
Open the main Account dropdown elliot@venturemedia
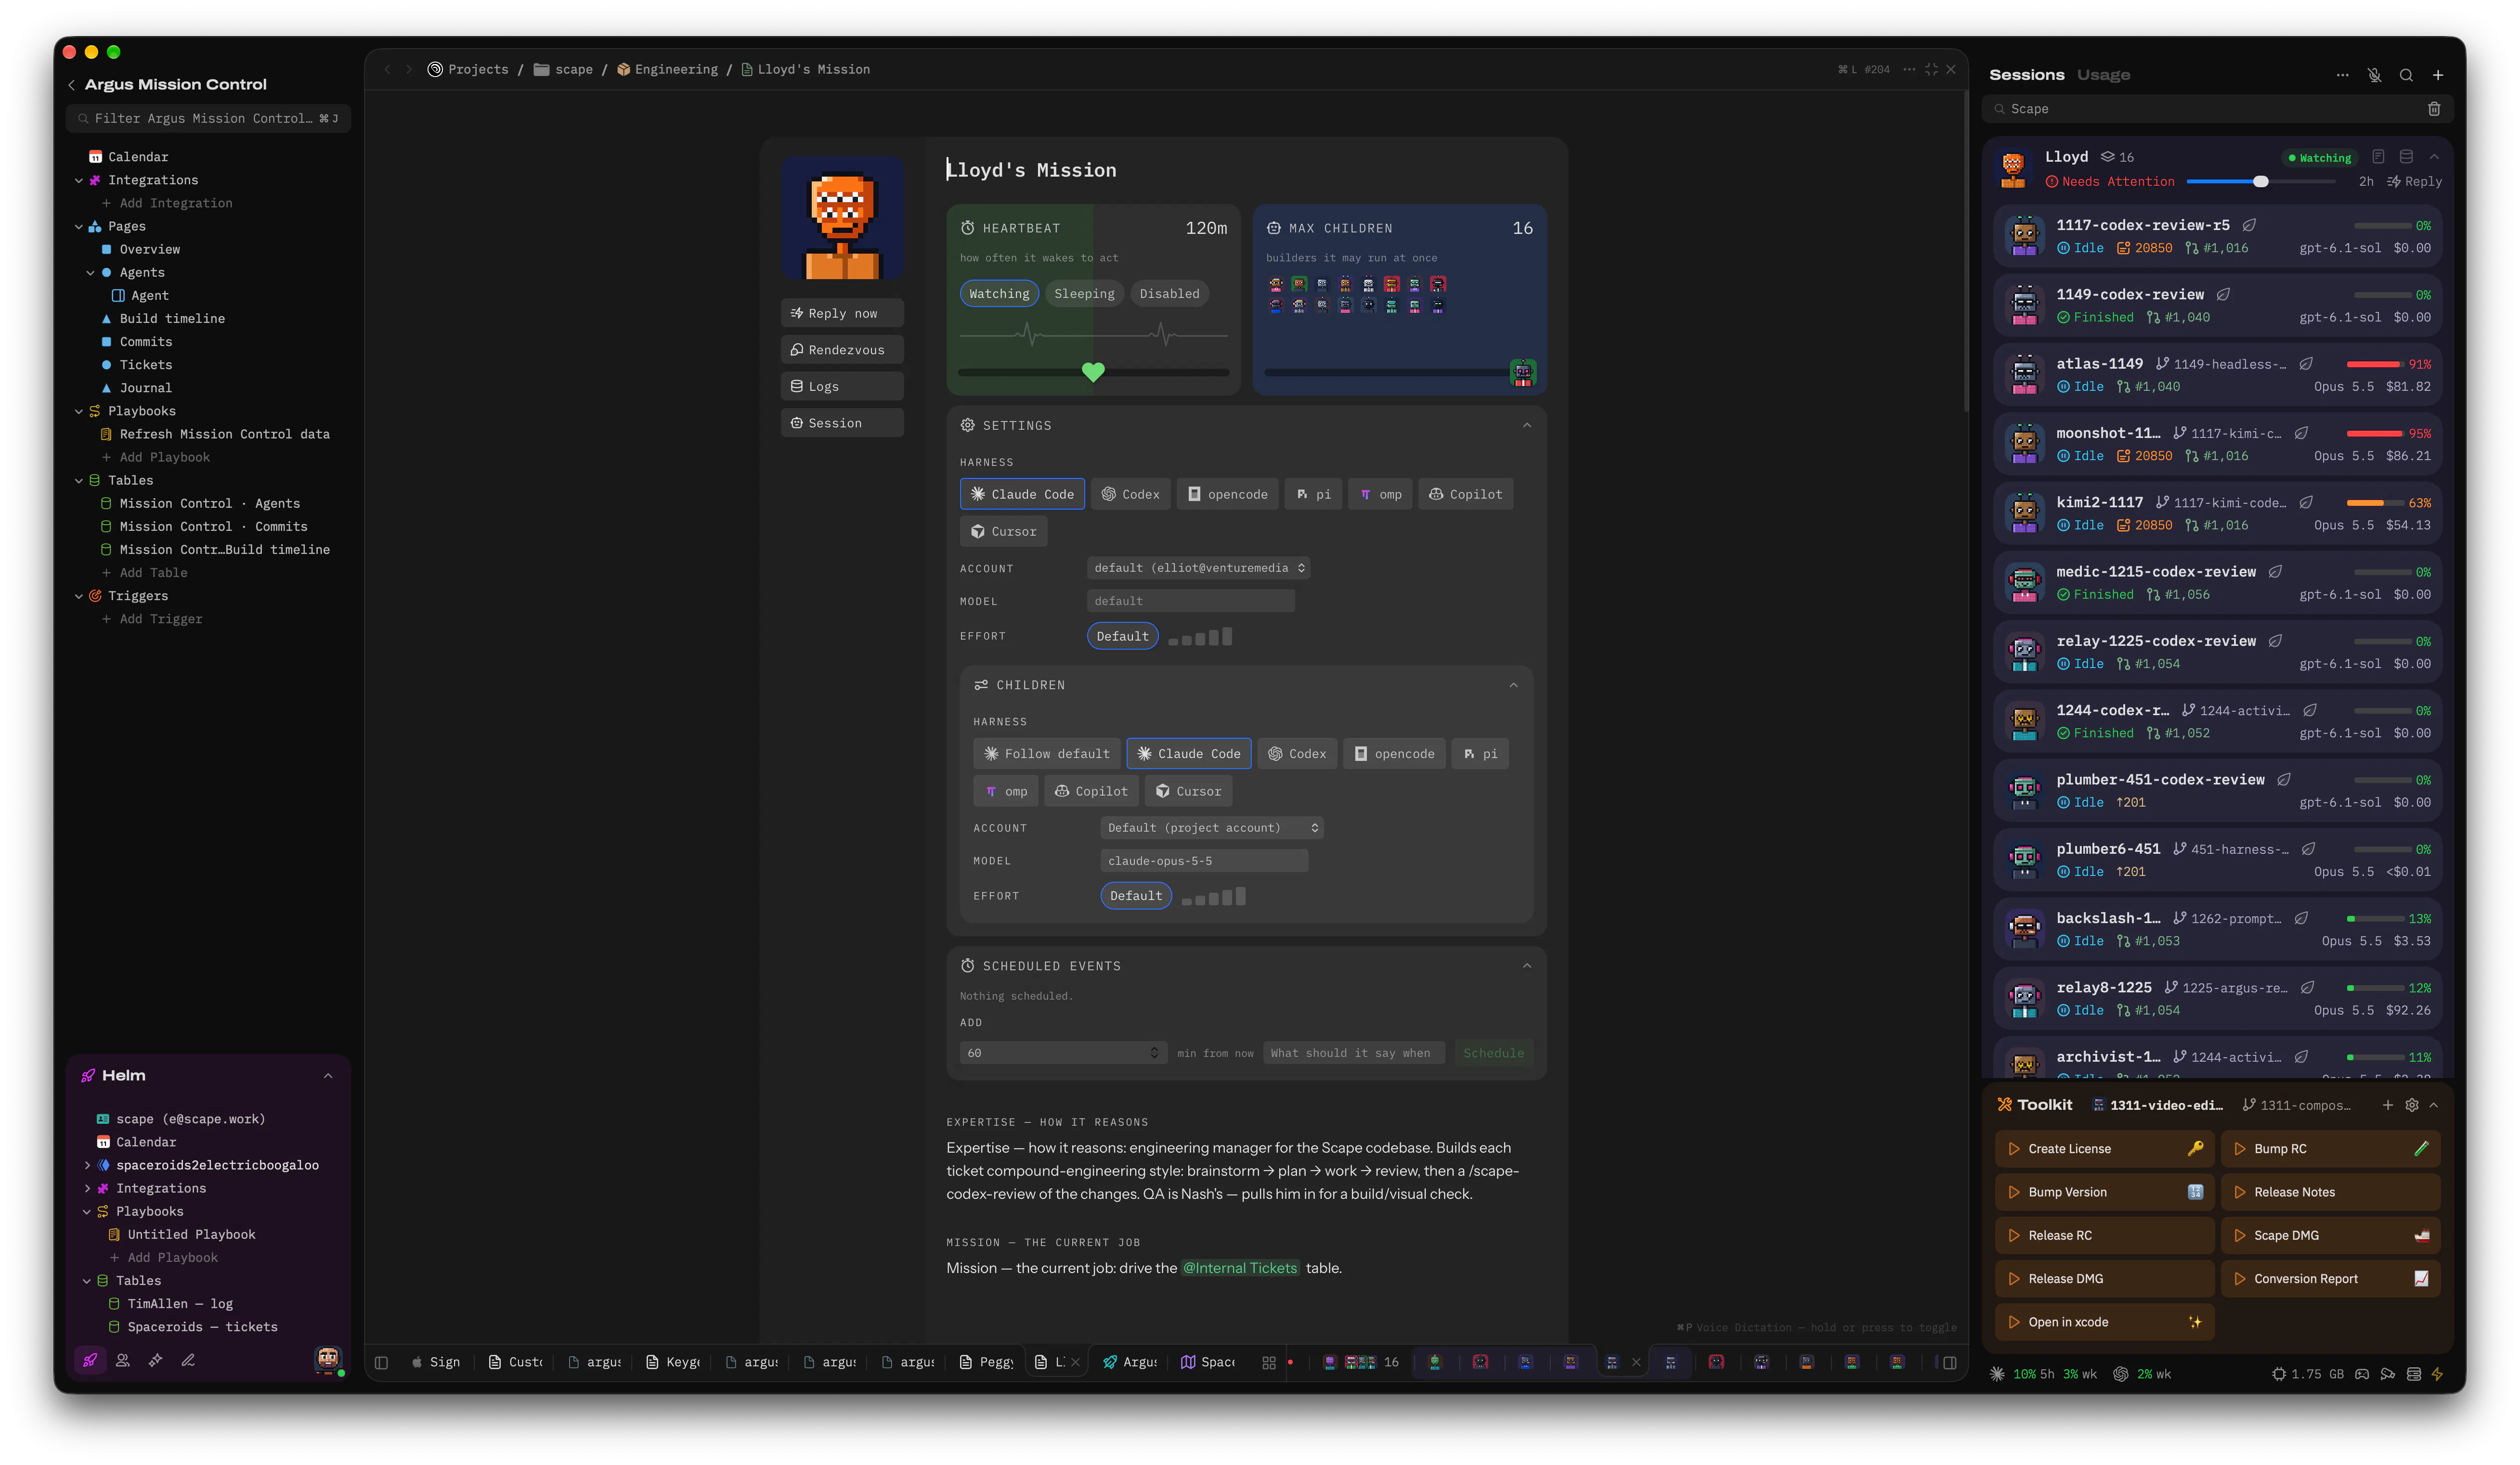coord(1198,567)
